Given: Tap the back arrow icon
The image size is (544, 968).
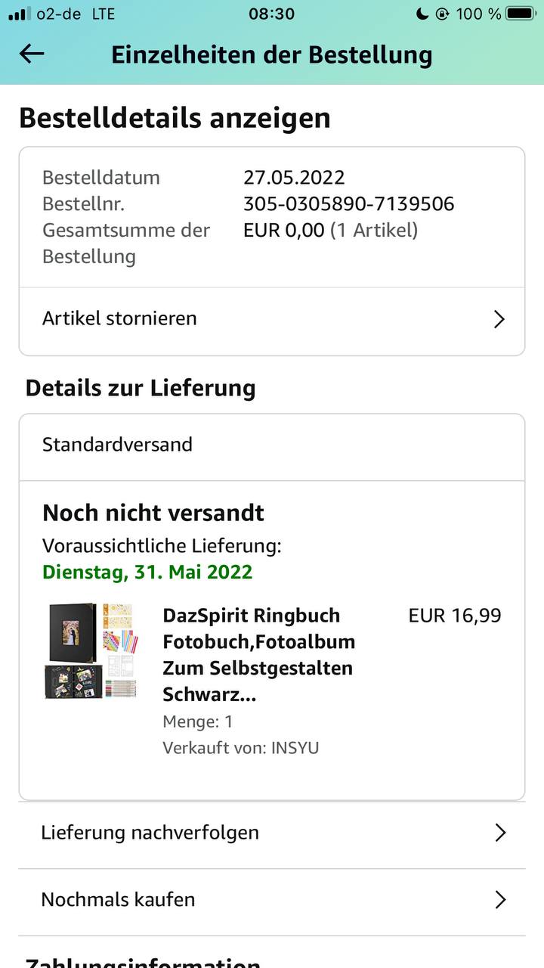Looking at the screenshot, I should [32, 54].
